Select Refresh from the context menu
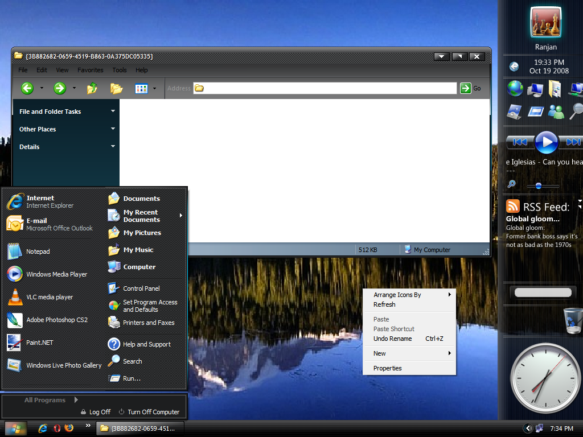This screenshot has width=583, height=437. (384, 304)
